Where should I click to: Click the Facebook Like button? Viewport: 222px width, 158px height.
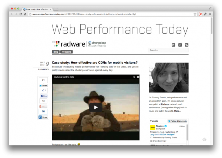tap(44, 96)
